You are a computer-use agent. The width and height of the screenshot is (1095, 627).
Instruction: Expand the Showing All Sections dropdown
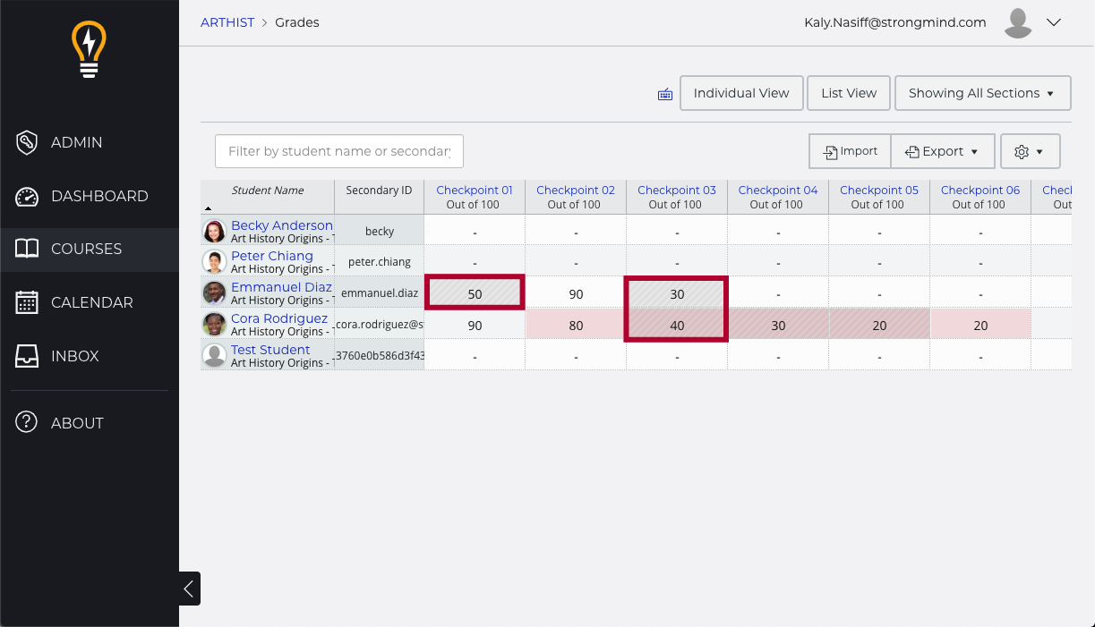[982, 93]
